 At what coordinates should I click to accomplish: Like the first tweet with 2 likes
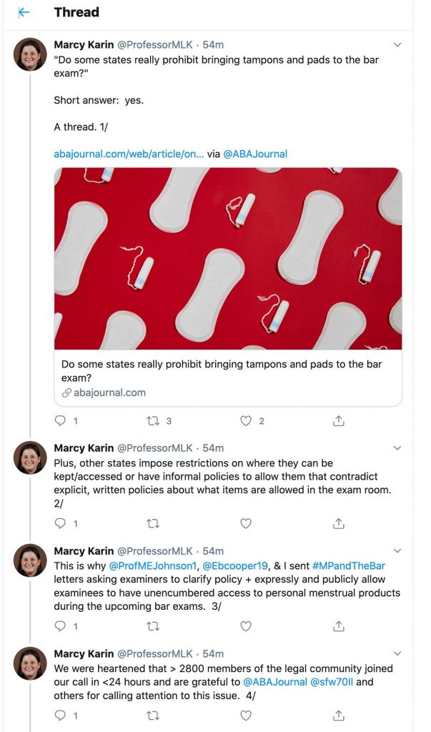tap(246, 420)
